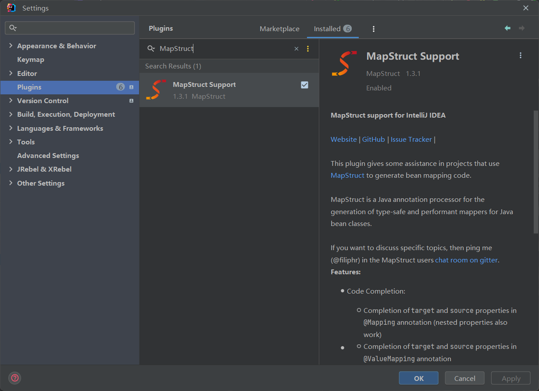The height and width of the screenshot is (391, 539).
Task: Click the plugin description vertical scrollbar
Action: [535, 172]
